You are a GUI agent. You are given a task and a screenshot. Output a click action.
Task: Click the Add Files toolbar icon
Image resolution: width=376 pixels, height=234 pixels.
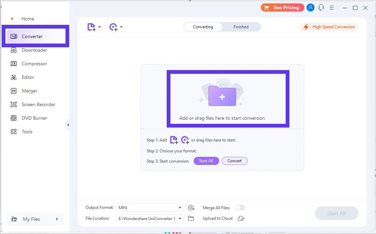[91, 27]
